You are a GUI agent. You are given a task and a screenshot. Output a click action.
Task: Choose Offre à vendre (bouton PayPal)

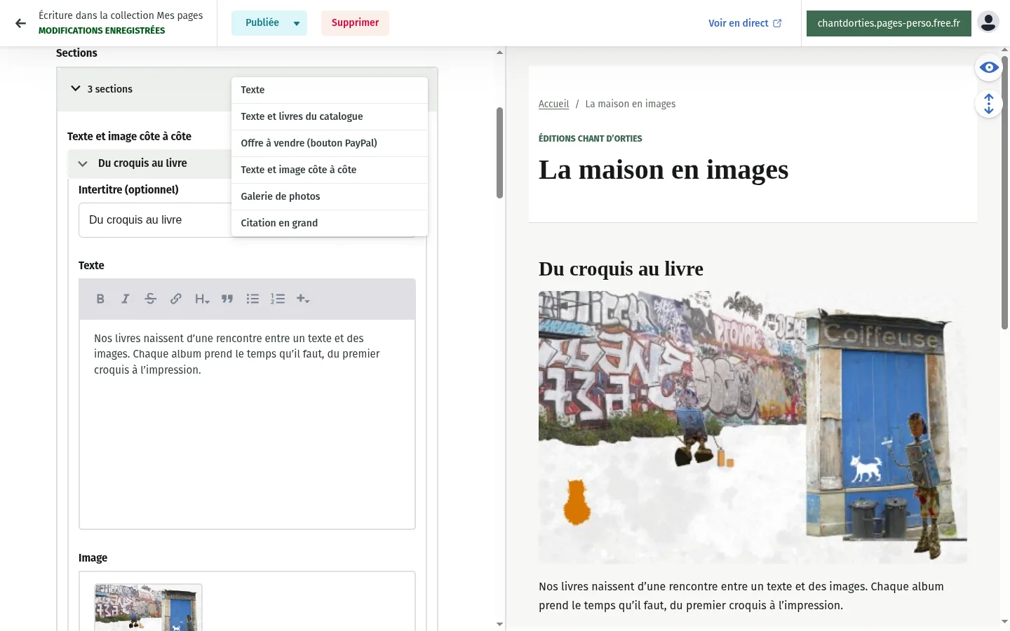(x=330, y=144)
